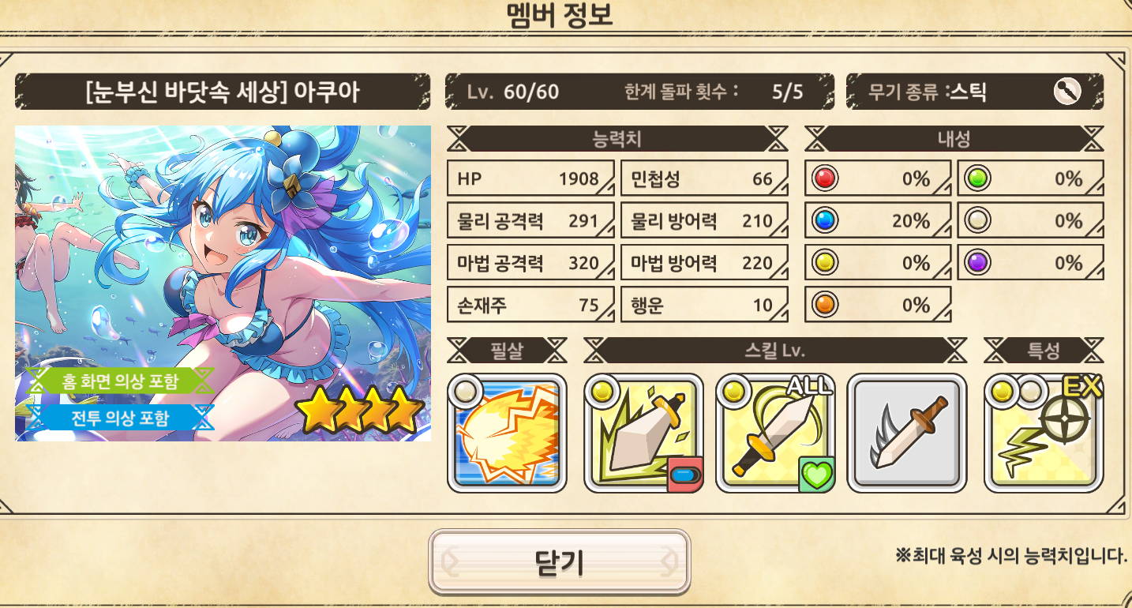Select the purple dark resistance orb
Viewport: 1132px width, 608px height.
pos(977,263)
